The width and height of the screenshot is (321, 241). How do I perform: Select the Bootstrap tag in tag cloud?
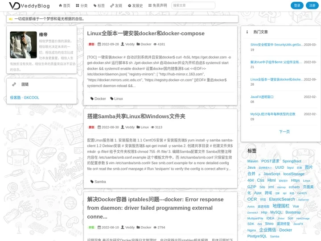tap(293, 212)
